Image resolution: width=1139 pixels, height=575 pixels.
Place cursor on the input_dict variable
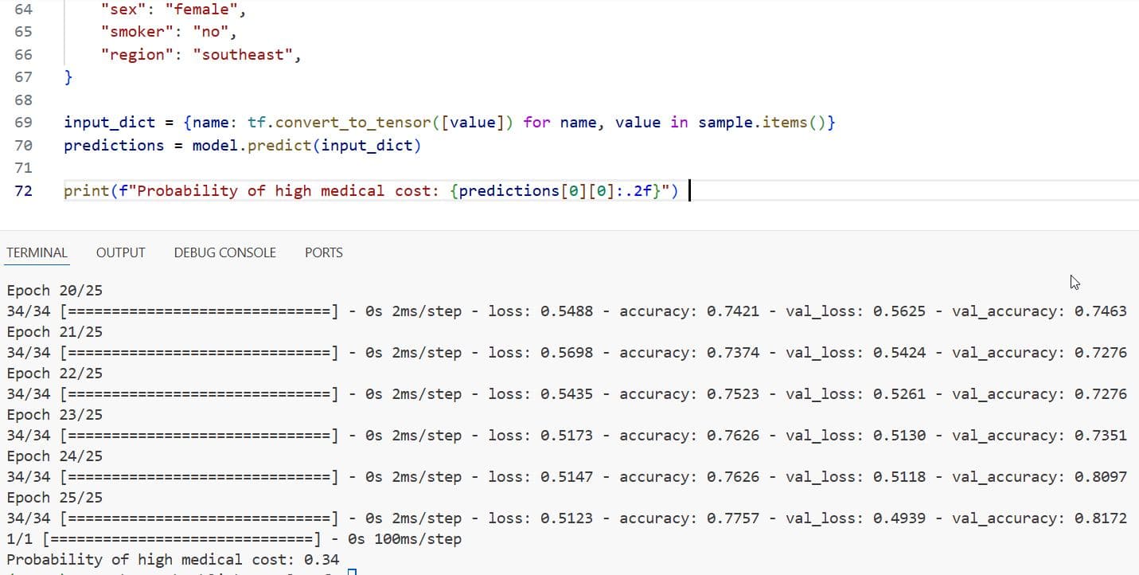[x=109, y=122]
